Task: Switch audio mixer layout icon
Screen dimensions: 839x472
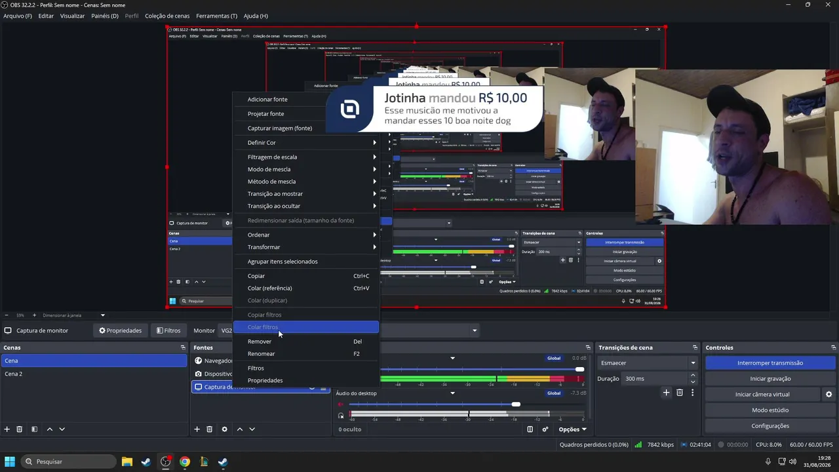Action: 530,429
